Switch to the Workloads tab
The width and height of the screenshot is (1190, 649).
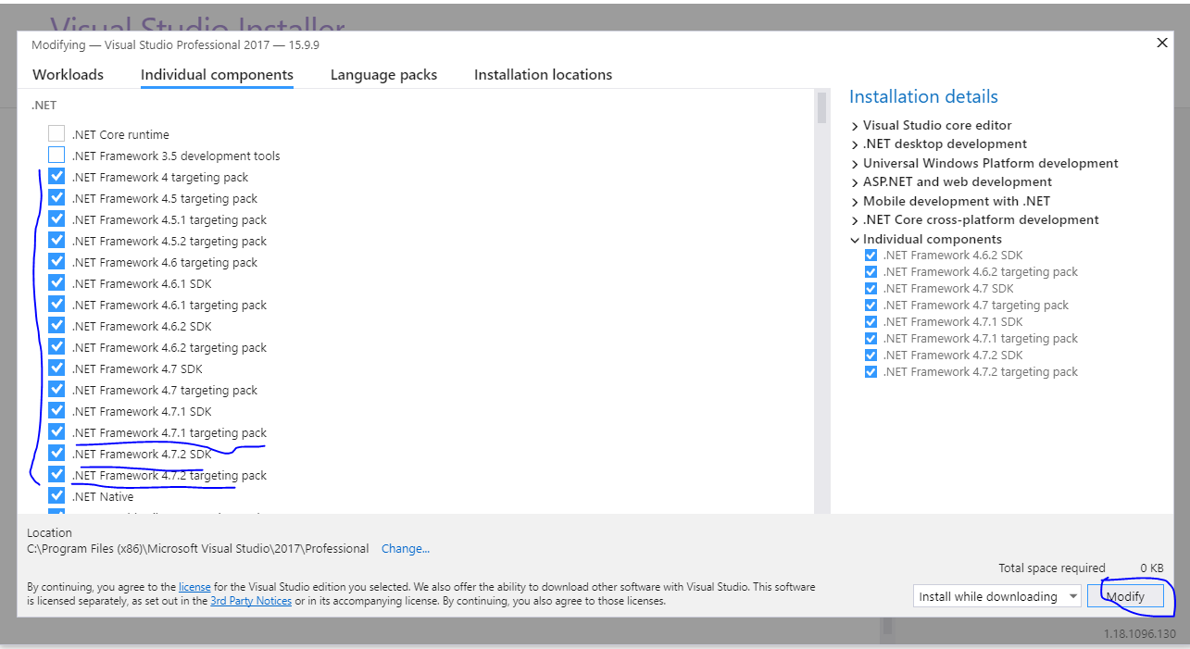point(68,74)
